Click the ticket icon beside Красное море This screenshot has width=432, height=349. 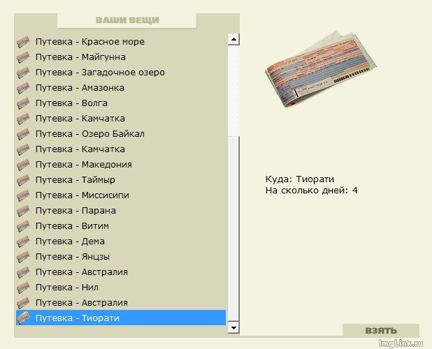24,42
